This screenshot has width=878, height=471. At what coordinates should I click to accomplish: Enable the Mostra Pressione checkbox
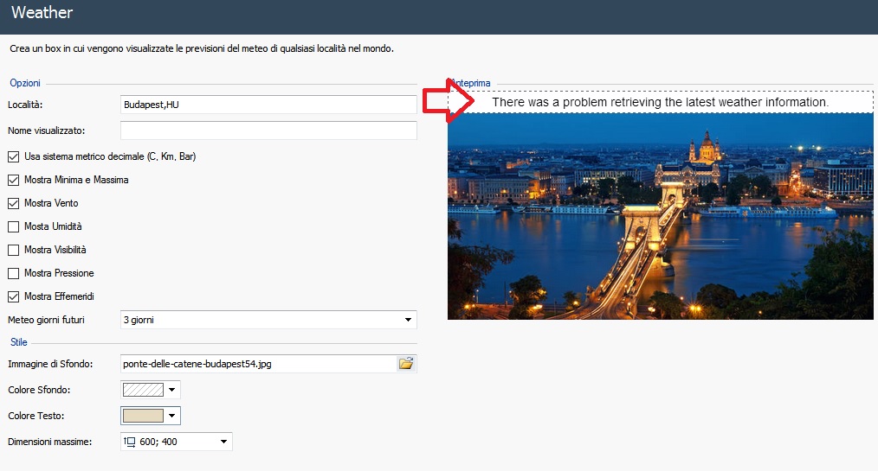(x=14, y=274)
